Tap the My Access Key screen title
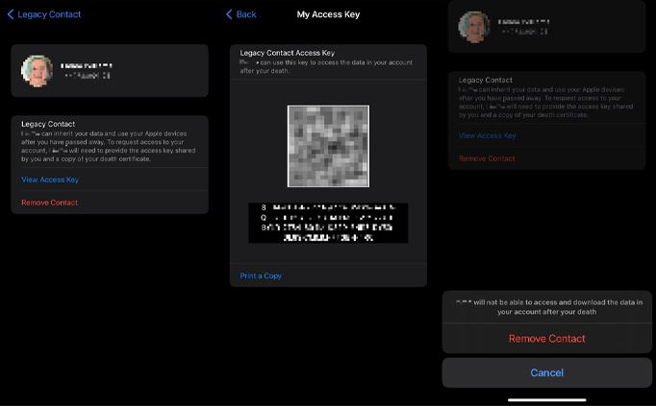This screenshot has width=656, height=406. (x=328, y=14)
